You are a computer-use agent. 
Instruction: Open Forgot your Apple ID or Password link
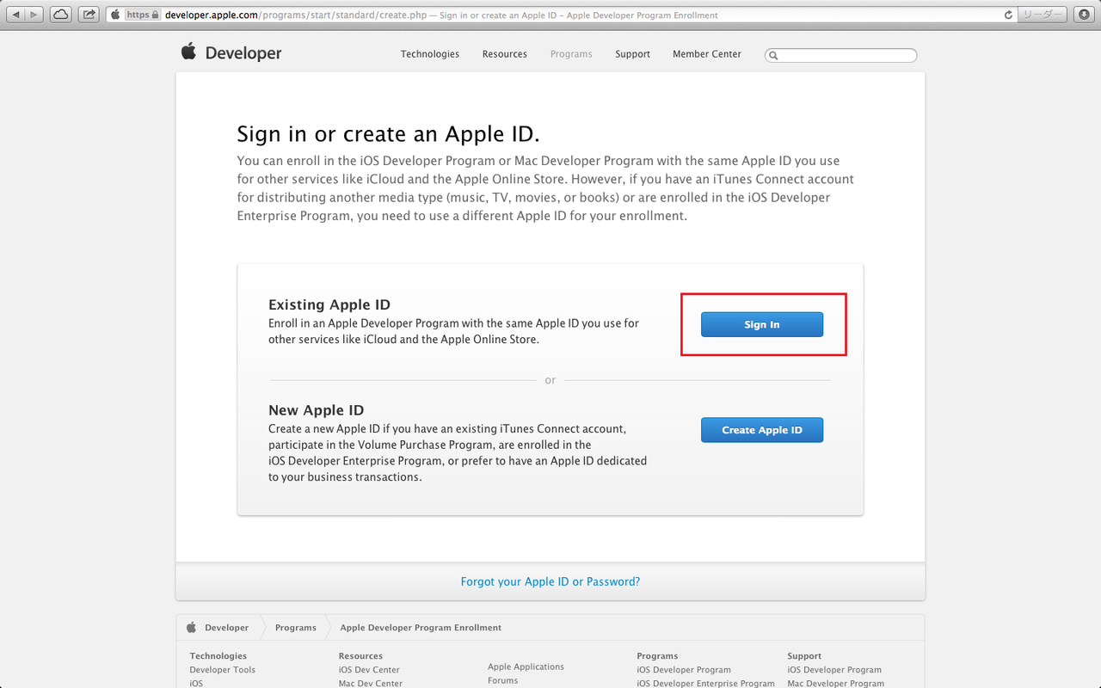pos(550,581)
